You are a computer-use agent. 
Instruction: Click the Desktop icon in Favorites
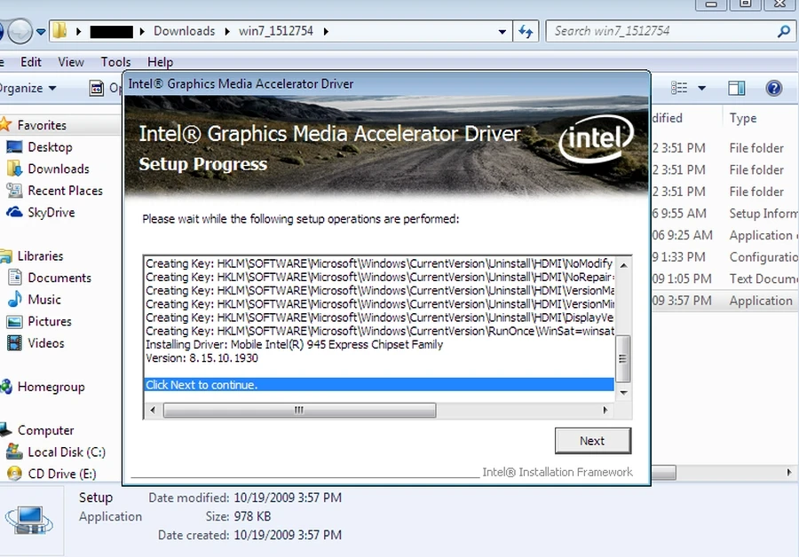coord(14,147)
